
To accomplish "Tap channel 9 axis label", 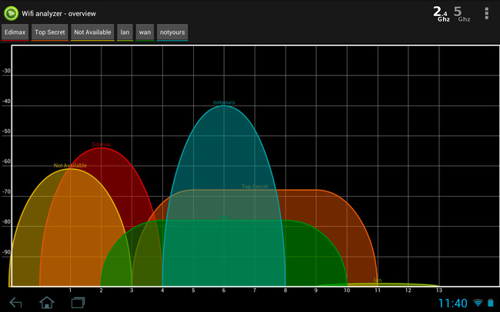I will tap(316, 290).
